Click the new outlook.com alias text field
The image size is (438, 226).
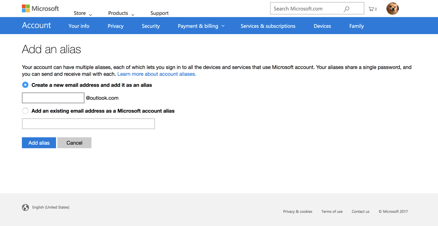pos(53,98)
